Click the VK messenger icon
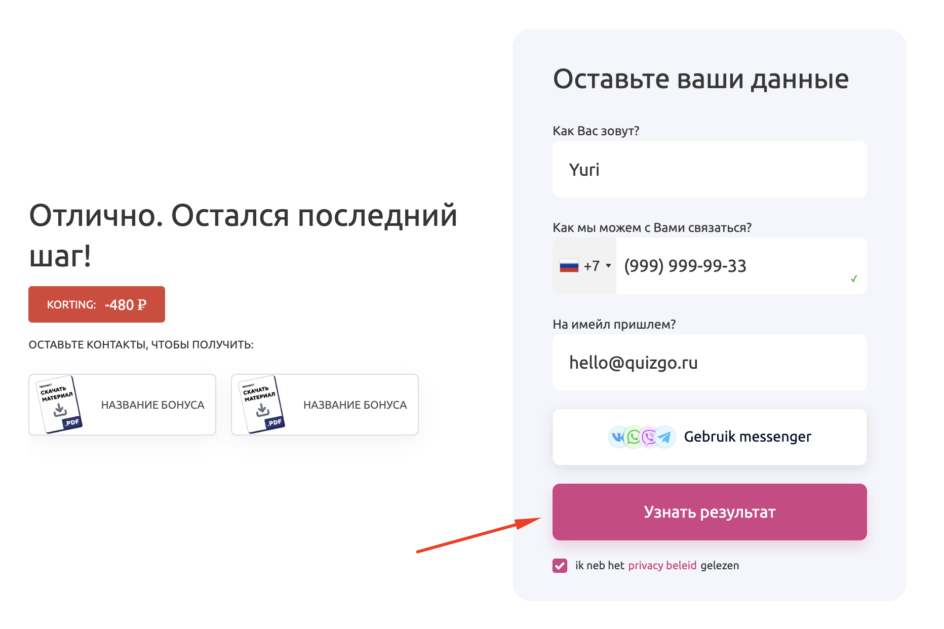The image size is (944, 629). coord(618,437)
